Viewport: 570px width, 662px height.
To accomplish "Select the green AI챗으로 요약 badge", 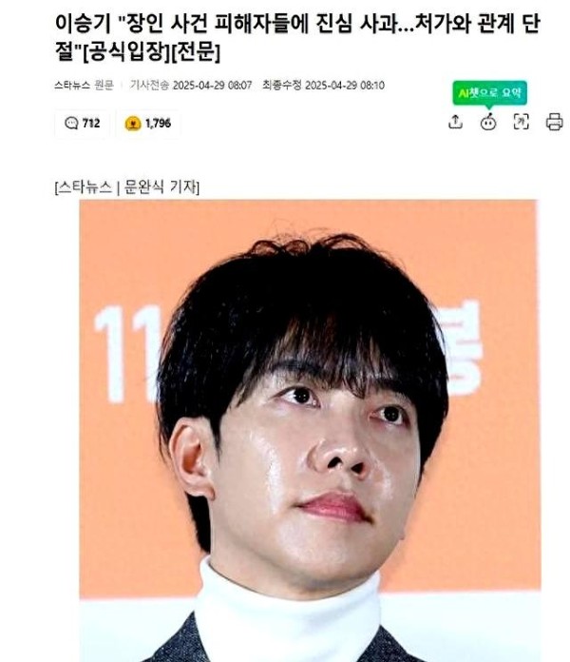I will 489,93.
